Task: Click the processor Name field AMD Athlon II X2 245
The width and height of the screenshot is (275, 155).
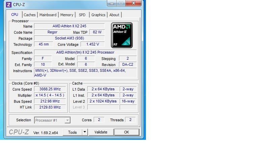Action: [69, 26]
